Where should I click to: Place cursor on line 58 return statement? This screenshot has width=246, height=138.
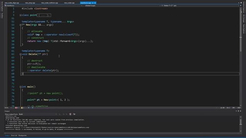coord(60,41)
